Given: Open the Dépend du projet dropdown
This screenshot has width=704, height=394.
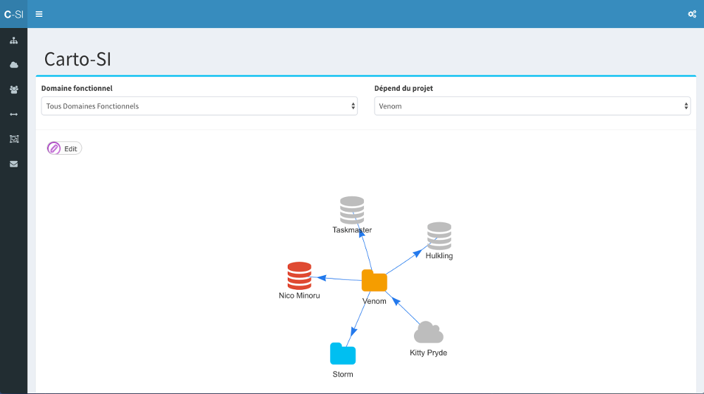Looking at the screenshot, I should coord(532,106).
